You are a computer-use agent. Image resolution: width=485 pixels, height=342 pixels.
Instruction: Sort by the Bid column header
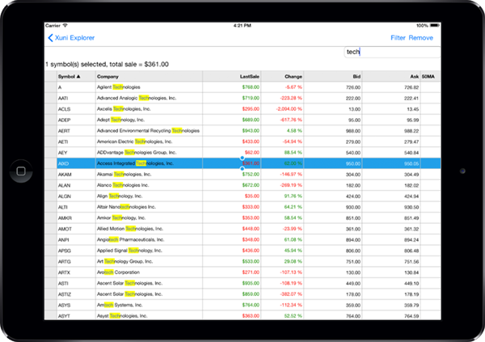tap(333, 77)
